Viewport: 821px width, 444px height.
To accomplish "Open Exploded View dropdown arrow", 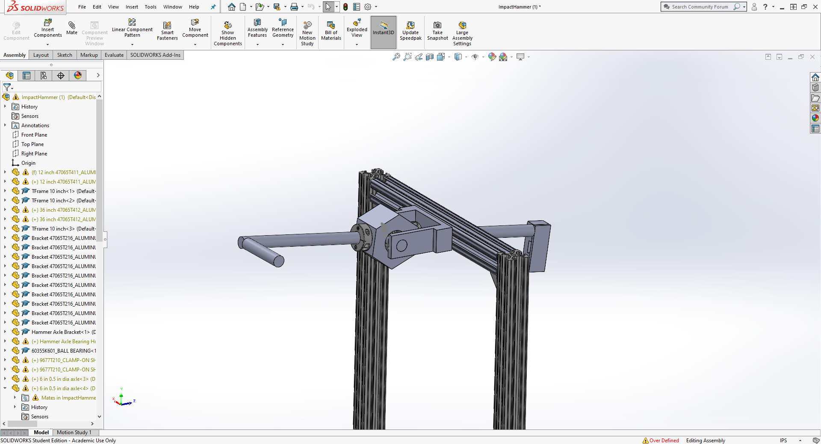I will point(357,44).
